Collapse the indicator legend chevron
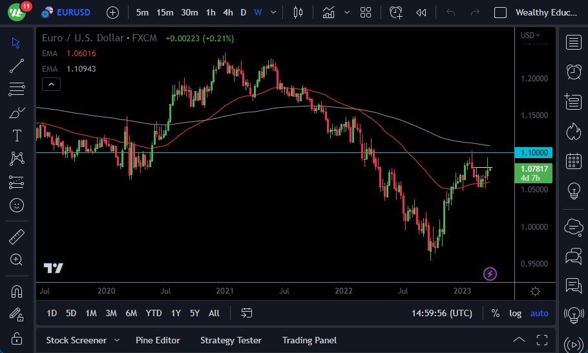The width and height of the screenshot is (588, 353). 51,84
